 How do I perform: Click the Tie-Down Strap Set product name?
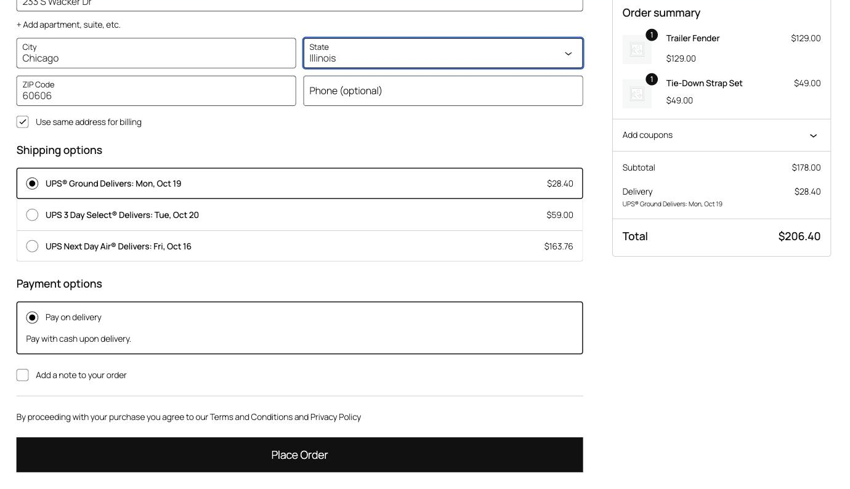(x=704, y=83)
